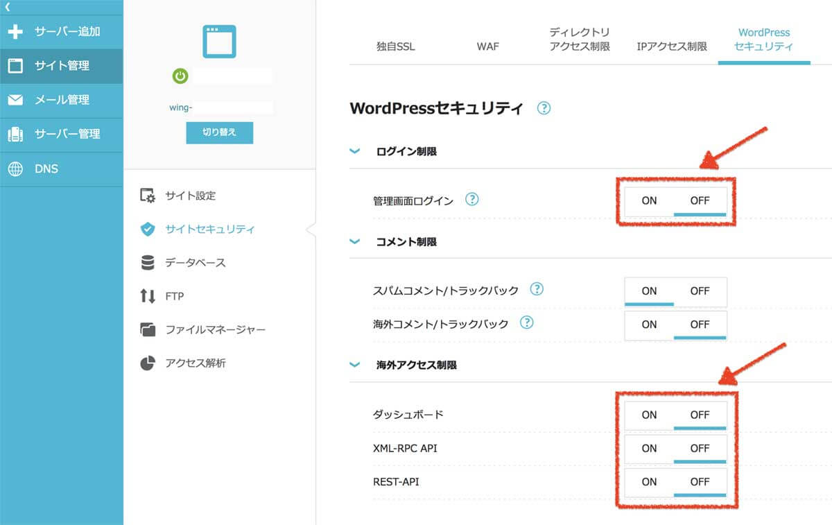Click the large site window icon
Viewport: 832px width, 525px height.
pos(219,42)
